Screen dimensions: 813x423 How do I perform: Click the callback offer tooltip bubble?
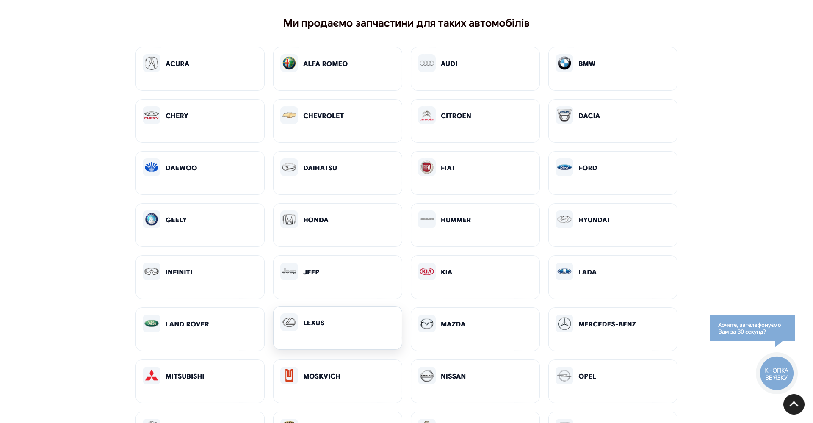752,328
